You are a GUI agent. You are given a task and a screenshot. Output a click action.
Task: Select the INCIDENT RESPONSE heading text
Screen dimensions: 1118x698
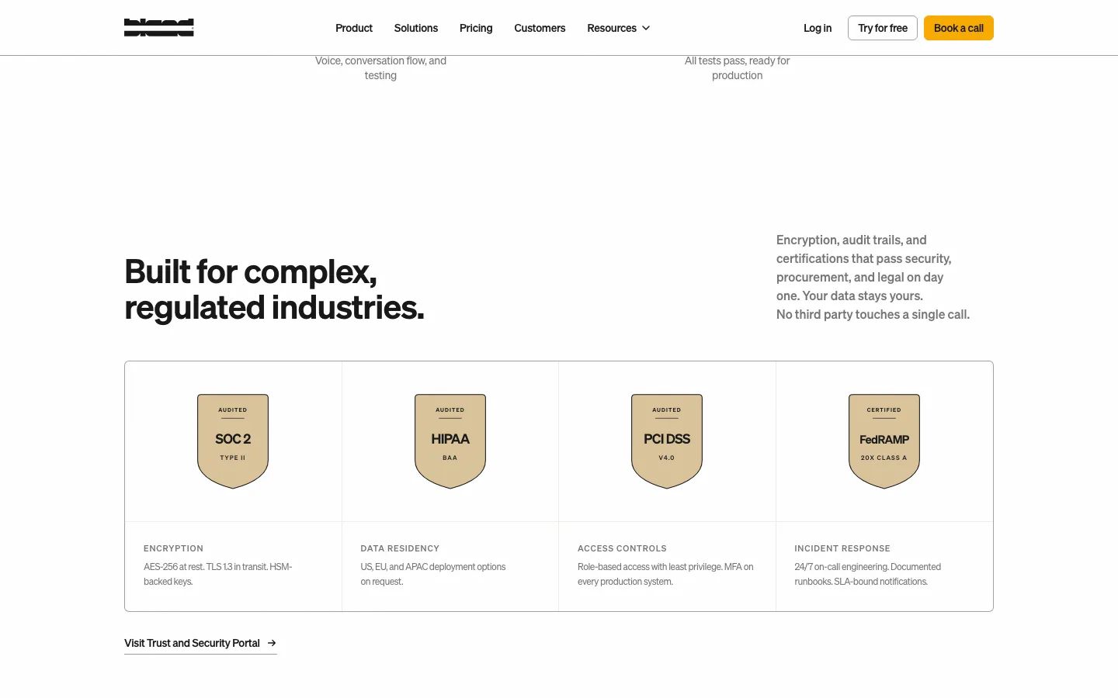842,548
